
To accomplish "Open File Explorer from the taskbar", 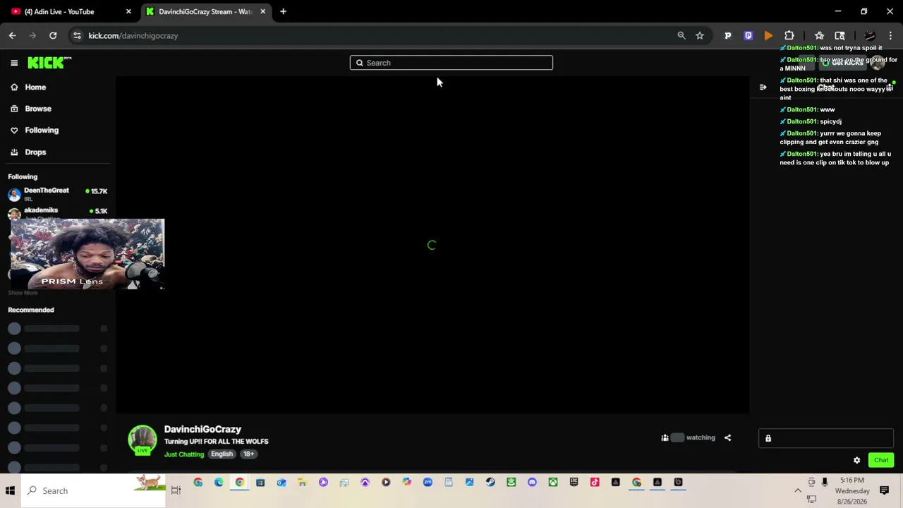I will (x=302, y=483).
